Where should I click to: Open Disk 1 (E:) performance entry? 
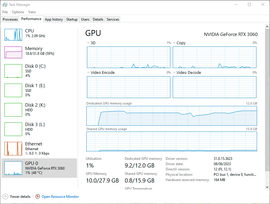39,90
